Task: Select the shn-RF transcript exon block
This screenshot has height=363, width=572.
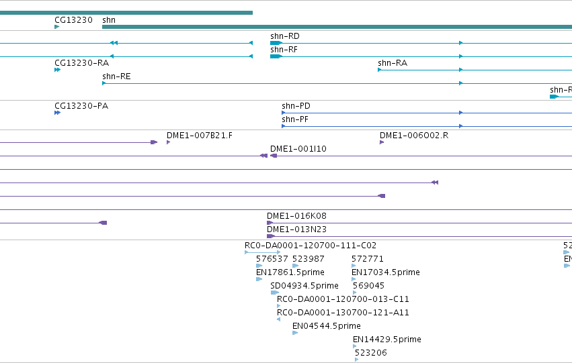Action: coord(276,56)
